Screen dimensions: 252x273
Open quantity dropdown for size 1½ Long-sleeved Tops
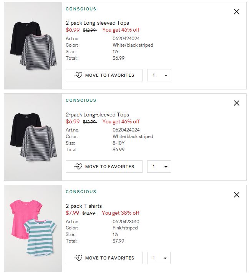159,75
